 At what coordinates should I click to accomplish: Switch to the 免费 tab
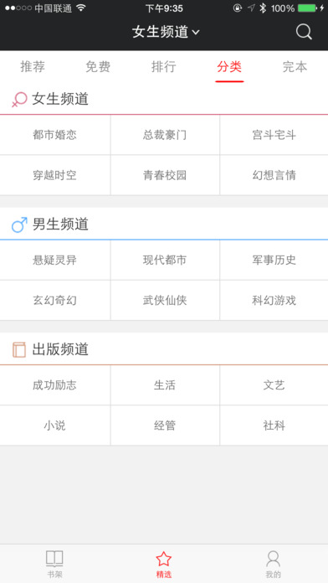coord(98,67)
